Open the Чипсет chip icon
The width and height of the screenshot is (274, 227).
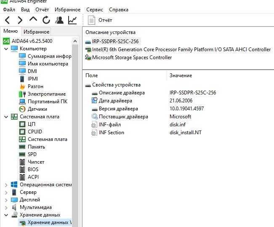22,162
